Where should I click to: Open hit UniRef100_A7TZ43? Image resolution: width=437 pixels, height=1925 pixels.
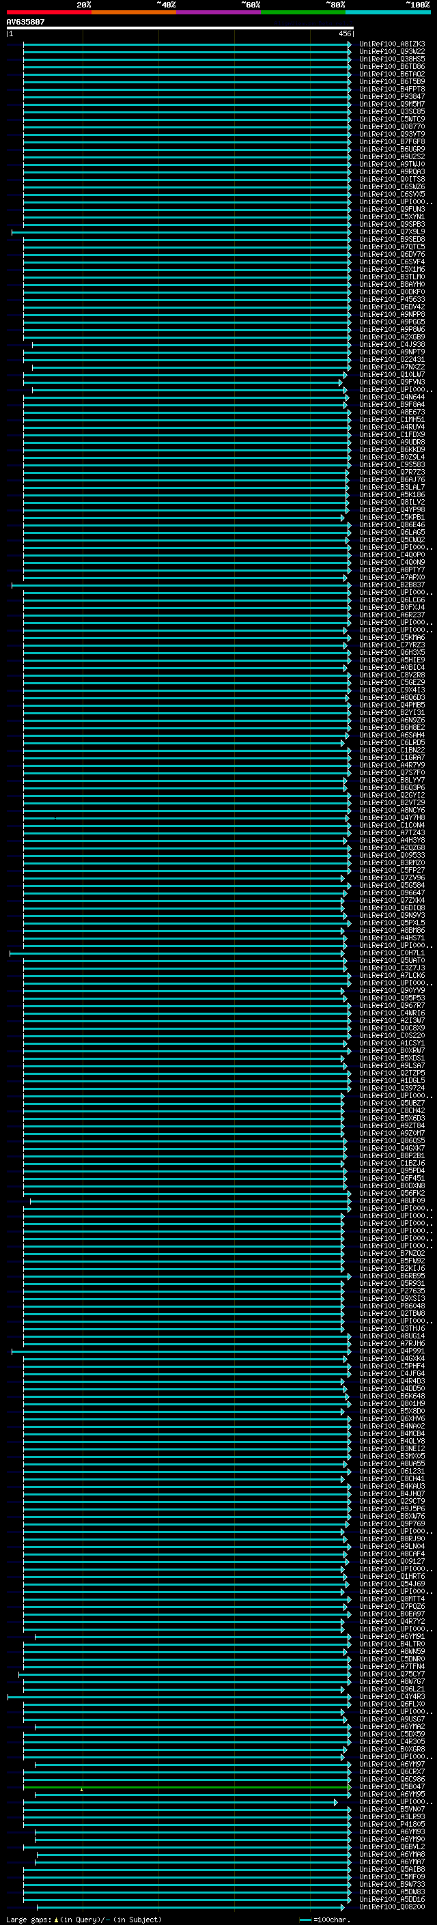pos(392,832)
